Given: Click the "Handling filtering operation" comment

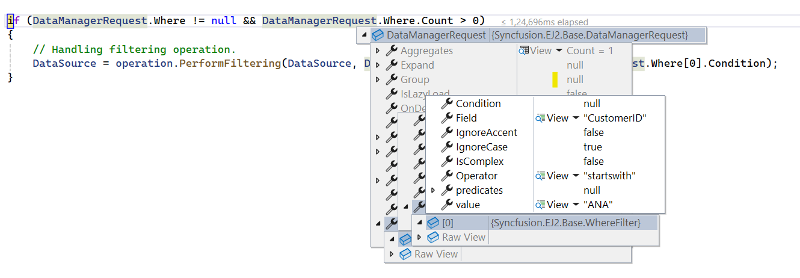Looking at the screenshot, I should click(135, 49).
